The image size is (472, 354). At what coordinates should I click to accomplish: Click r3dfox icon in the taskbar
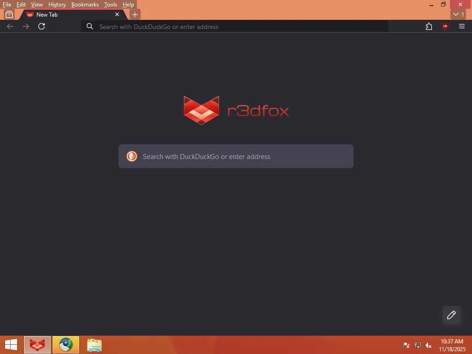37,345
